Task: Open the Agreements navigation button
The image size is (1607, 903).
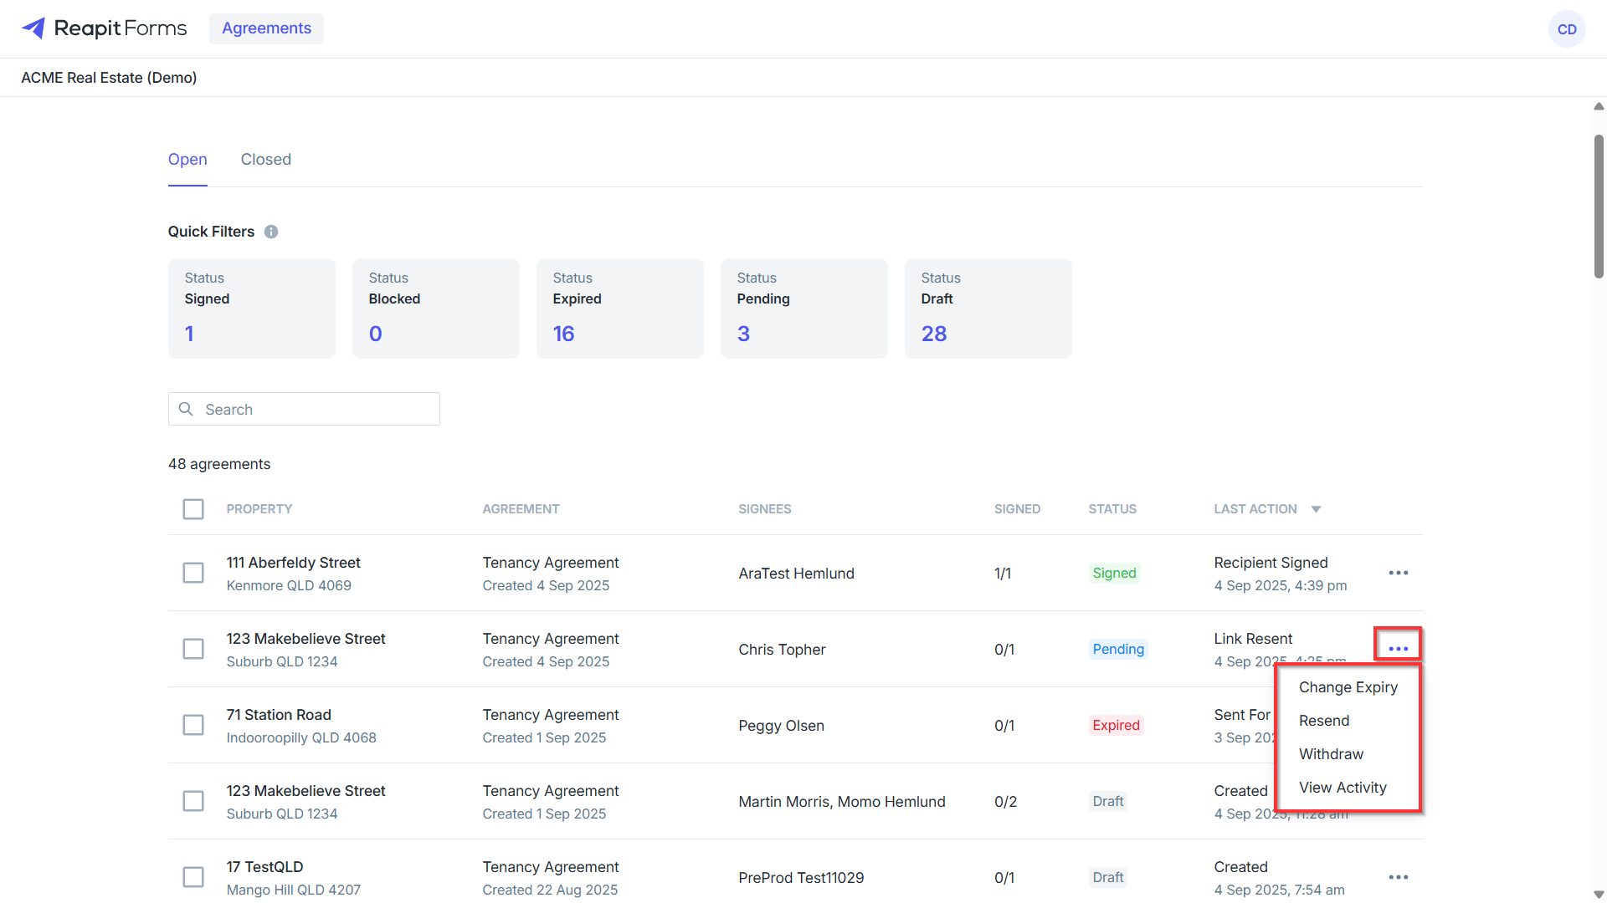Action: pos(266,28)
